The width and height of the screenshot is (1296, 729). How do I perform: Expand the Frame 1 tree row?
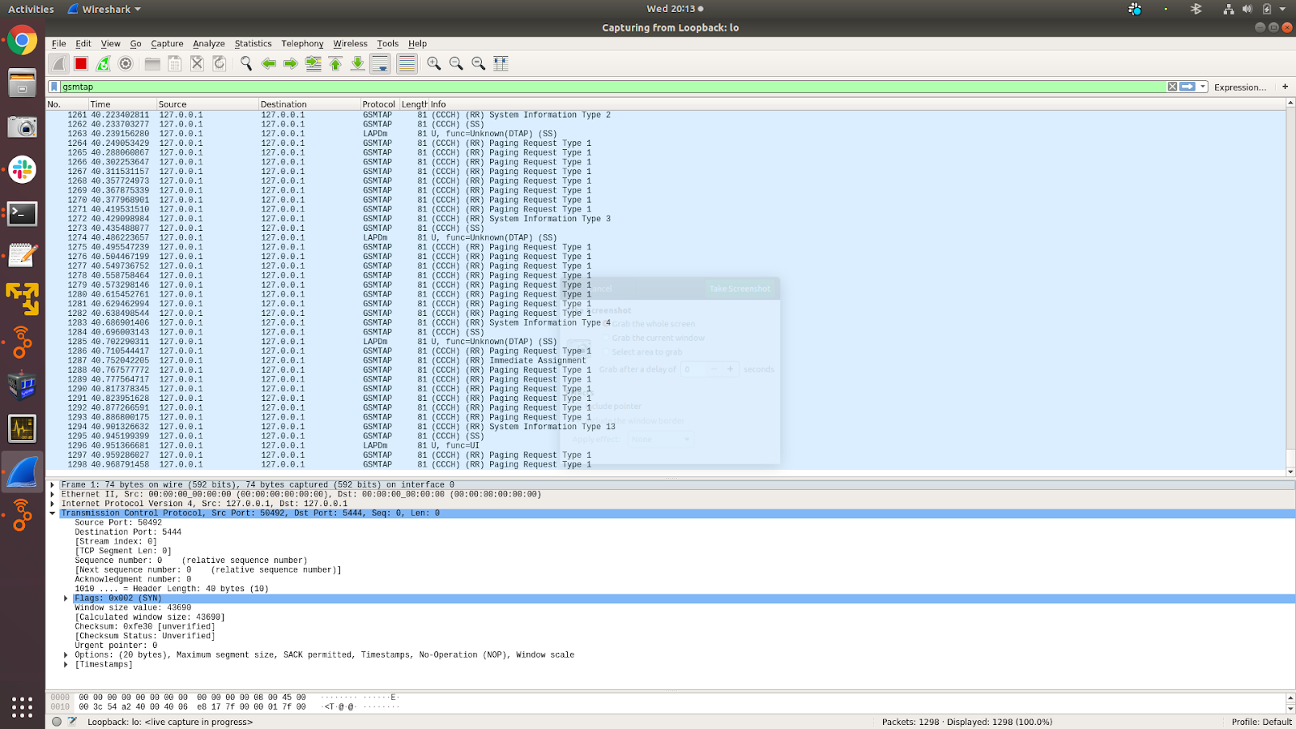pyautogui.click(x=53, y=484)
